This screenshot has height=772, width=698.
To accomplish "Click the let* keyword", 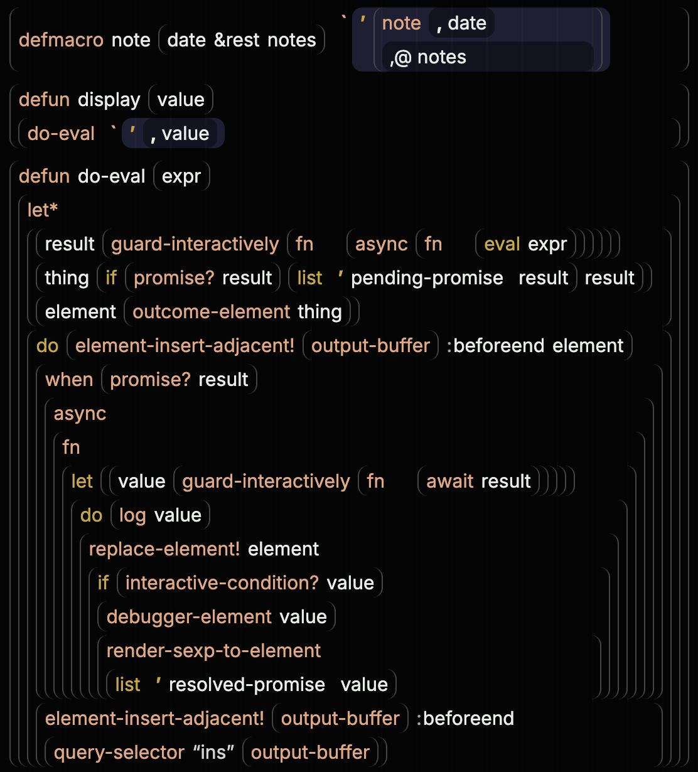I will pyautogui.click(x=43, y=210).
